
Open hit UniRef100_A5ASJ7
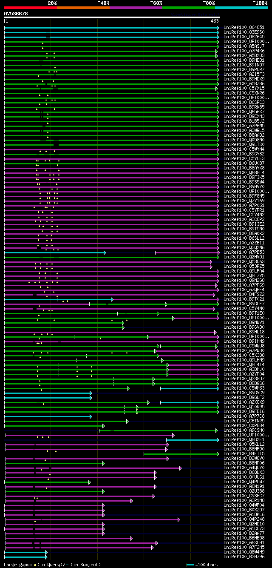point(244,46)
